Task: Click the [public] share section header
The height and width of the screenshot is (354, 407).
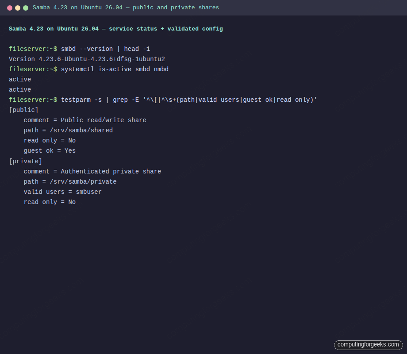Action: 23,110
